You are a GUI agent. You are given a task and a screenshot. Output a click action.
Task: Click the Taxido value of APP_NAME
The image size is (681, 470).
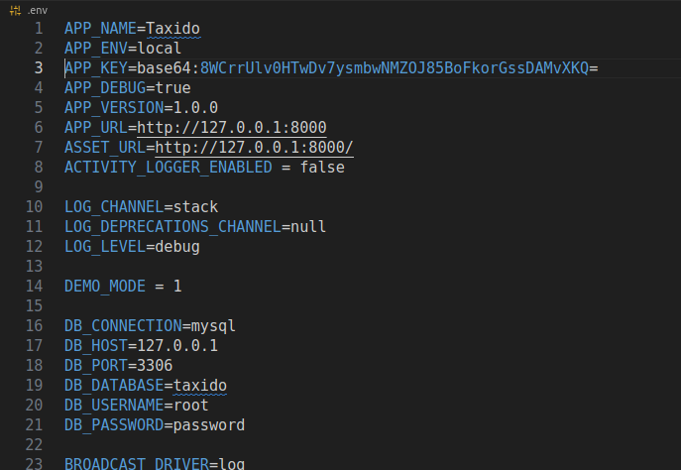(x=172, y=29)
